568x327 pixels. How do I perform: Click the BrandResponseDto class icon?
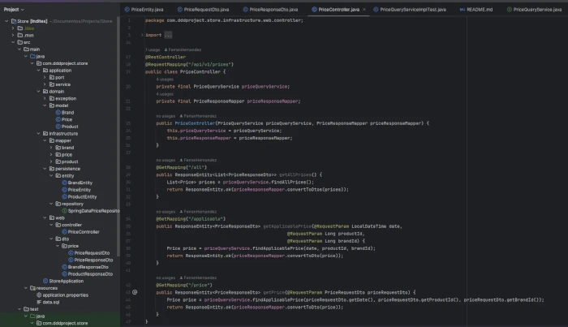64,267
